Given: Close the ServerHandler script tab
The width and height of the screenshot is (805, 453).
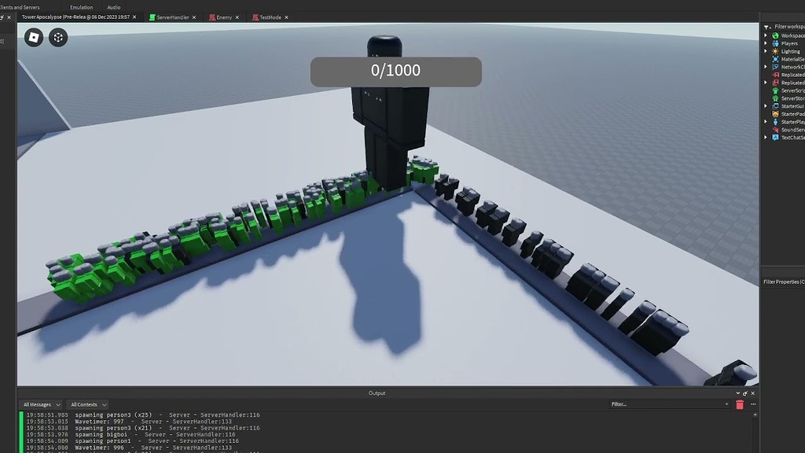Looking at the screenshot, I should coord(194,17).
